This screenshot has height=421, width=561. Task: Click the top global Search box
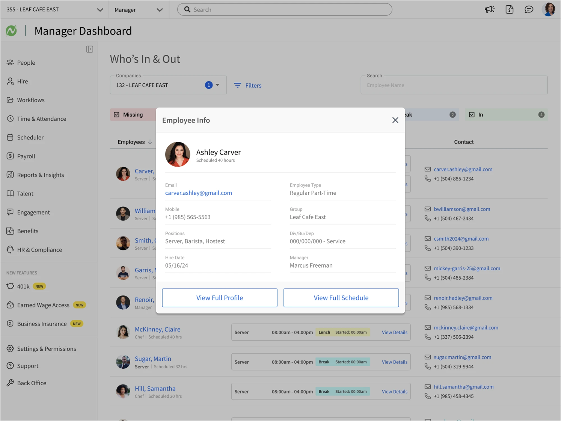coord(285,9)
